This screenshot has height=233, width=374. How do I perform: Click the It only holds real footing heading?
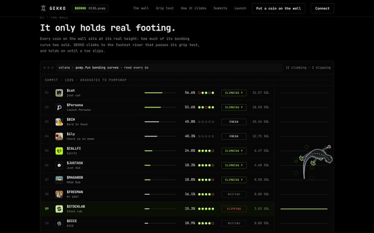click(108, 28)
